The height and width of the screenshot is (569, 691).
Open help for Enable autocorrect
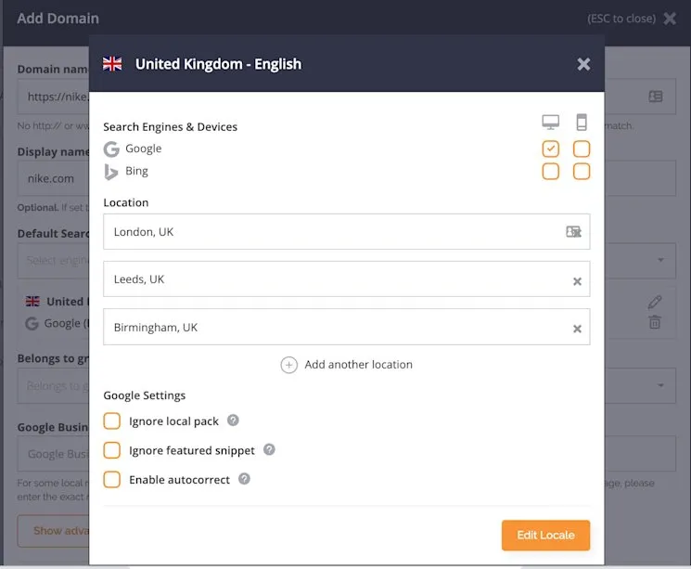[244, 479]
